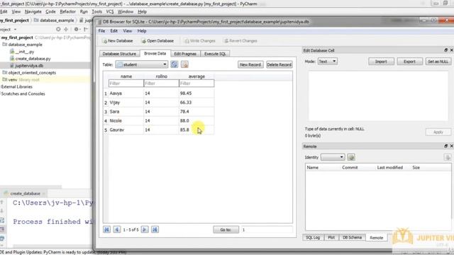The height and width of the screenshot is (255, 454).
Task: Undock the Edit Database Cell panel
Action: click(446, 50)
